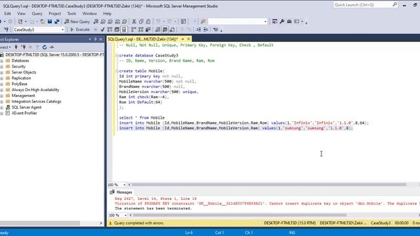Click the Open File folder icon
The height and width of the screenshot is (236, 420).
pyautogui.click(x=42, y=22)
